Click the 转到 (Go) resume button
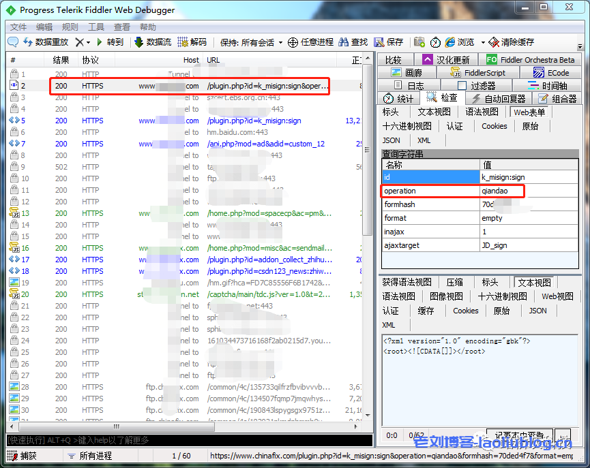The image size is (590, 468). [109, 42]
